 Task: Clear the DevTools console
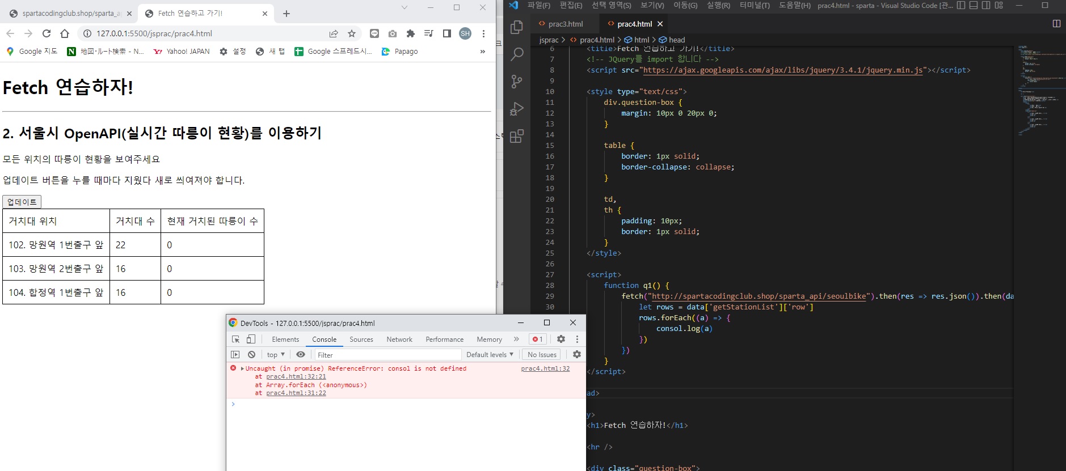point(251,355)
